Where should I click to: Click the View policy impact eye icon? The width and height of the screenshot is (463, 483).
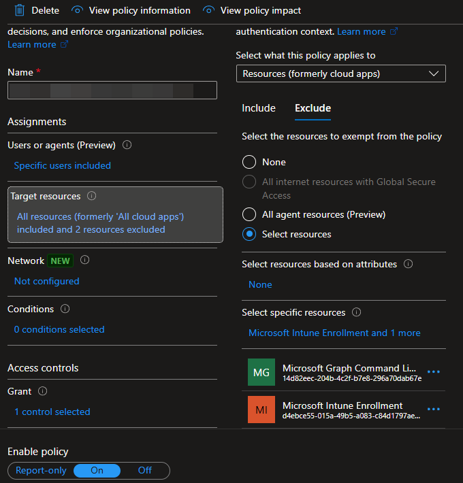(x=208, y=10)
